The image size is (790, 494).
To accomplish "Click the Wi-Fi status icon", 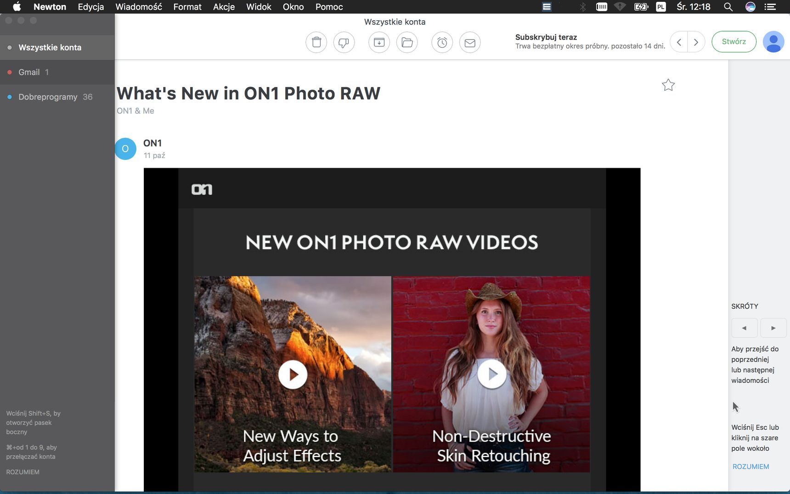I will tap(620, 7).
